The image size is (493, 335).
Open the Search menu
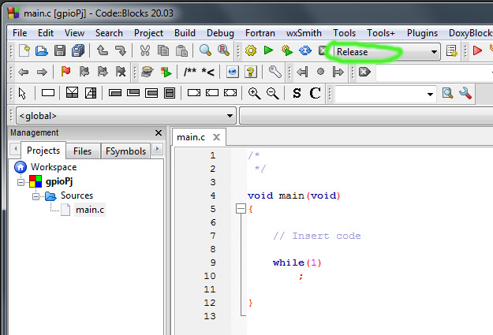point(109,33)
